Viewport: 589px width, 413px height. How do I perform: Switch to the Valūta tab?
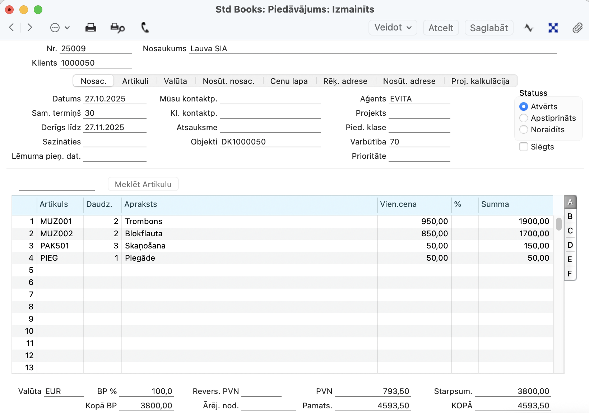tap(175, 81)
